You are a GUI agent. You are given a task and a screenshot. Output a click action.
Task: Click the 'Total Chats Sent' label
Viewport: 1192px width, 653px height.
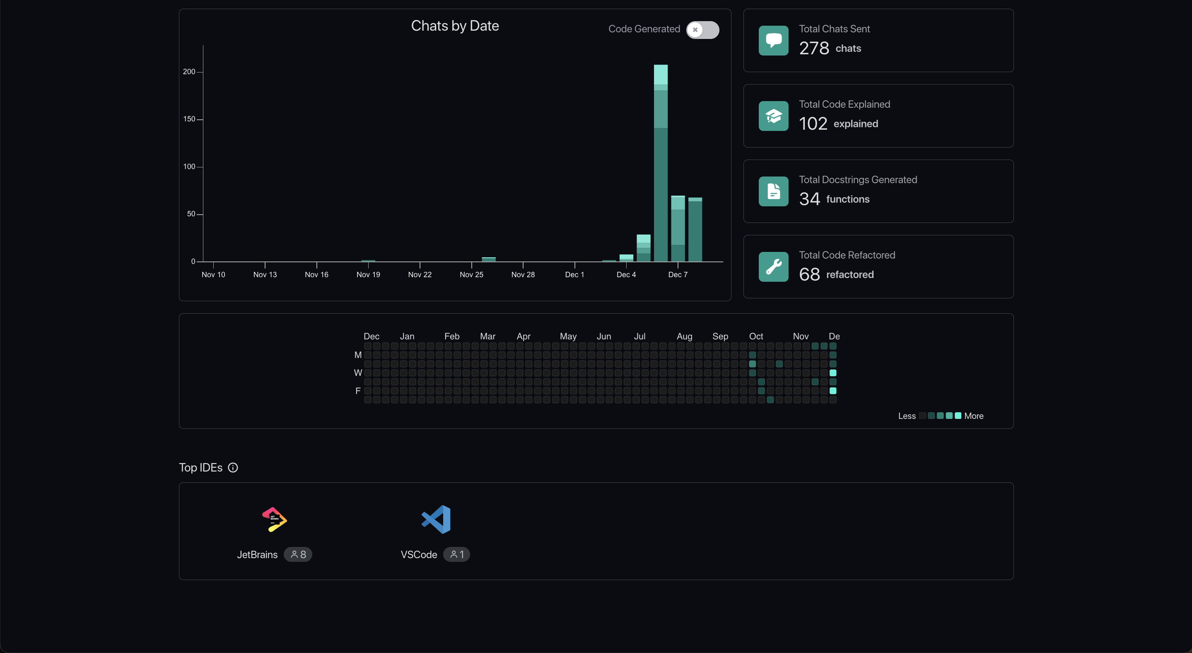(834, 29)
